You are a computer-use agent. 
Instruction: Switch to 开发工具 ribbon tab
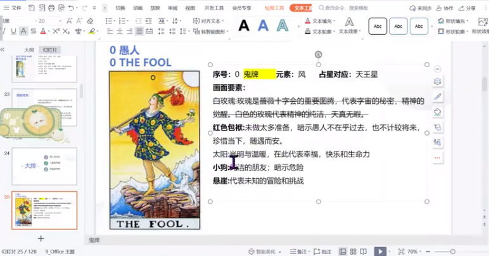[x=214, y=8]
